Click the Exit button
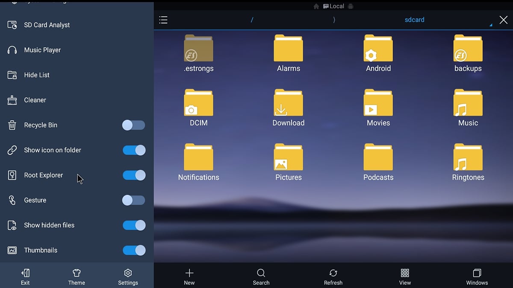 coord(25,276)
